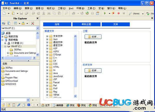Switch to the Internet Explorer 预览 tab
This screenshot has height=112, width=155.
(71, 105)
